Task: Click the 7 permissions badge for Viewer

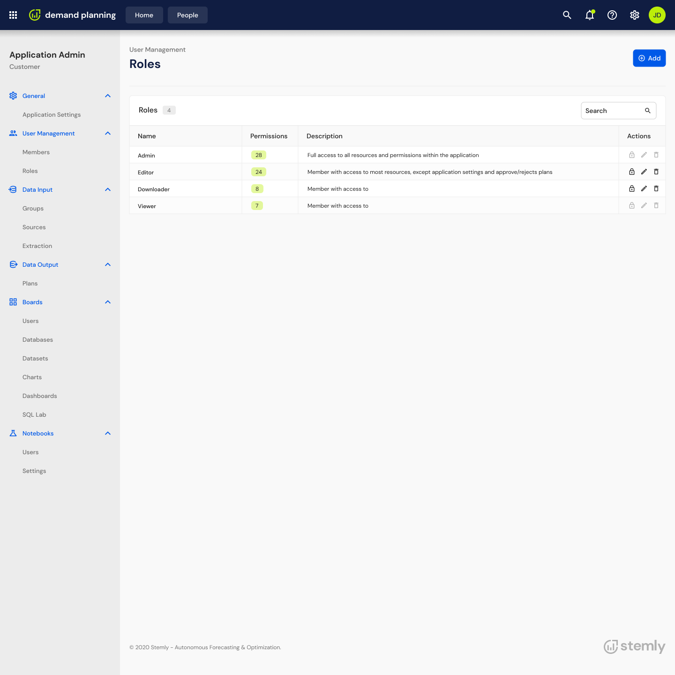Action: (257, 205)
